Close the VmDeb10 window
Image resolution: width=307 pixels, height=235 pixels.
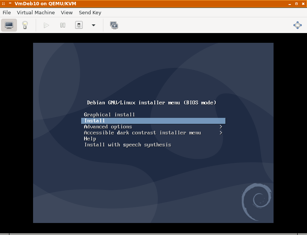click(303, 4)
